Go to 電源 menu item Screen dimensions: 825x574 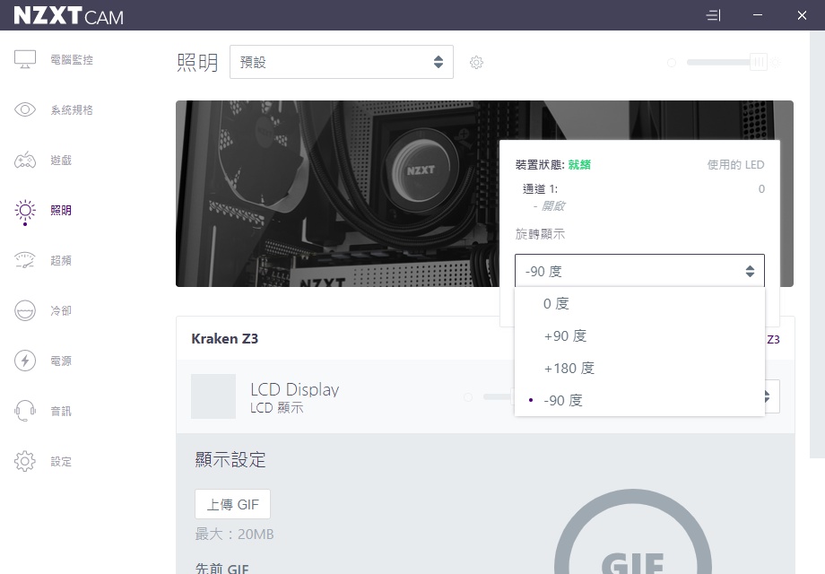(x=61, y=361)
